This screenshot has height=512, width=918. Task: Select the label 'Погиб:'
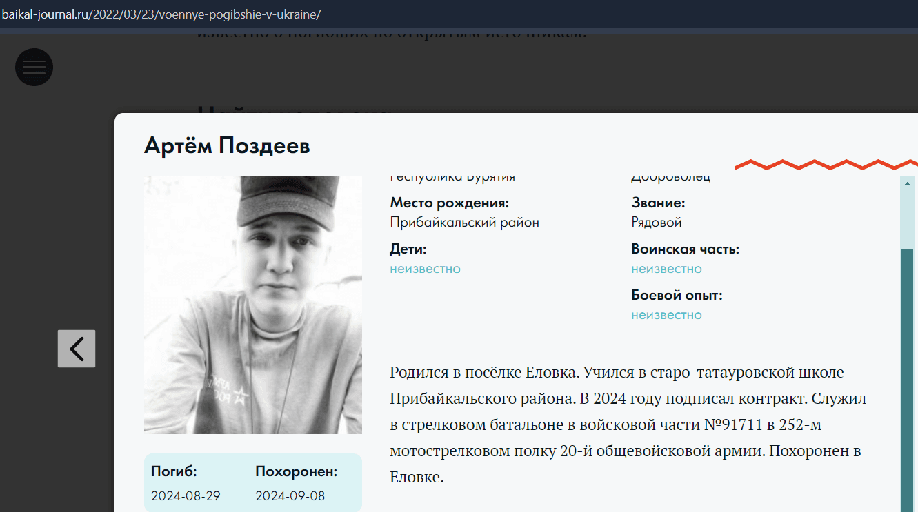pos(174,472)
